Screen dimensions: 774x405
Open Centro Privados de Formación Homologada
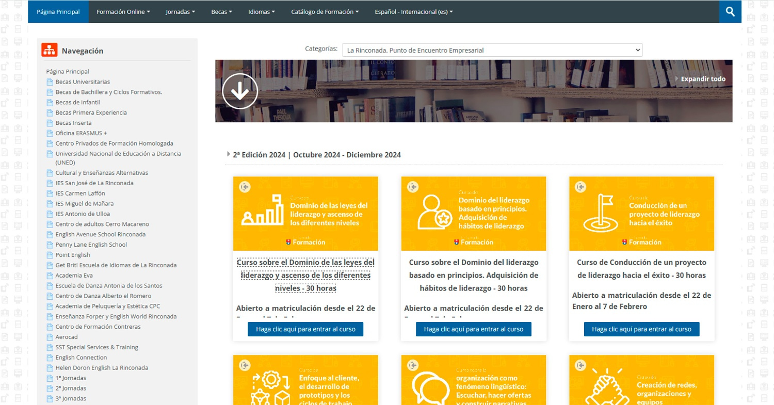(115, 143)
